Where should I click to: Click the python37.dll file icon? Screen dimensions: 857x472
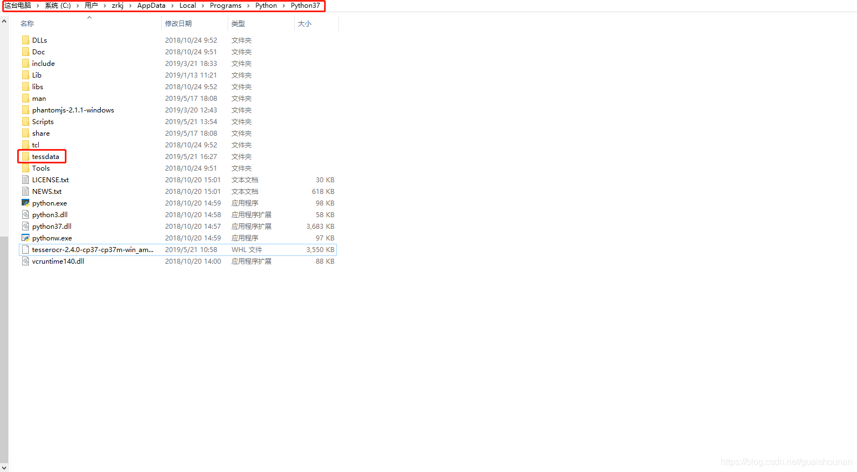[x=25, y=226]
